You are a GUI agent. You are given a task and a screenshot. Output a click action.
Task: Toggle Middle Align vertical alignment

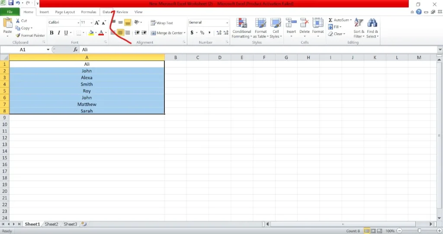coord(120,22)
